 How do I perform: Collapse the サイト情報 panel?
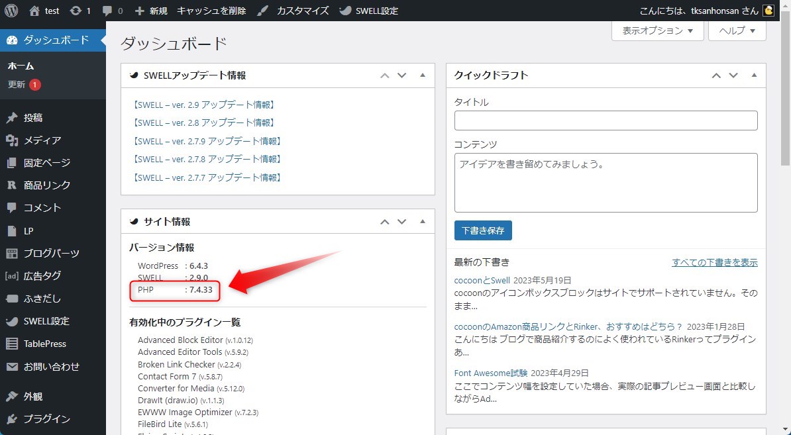pos(423,222)
